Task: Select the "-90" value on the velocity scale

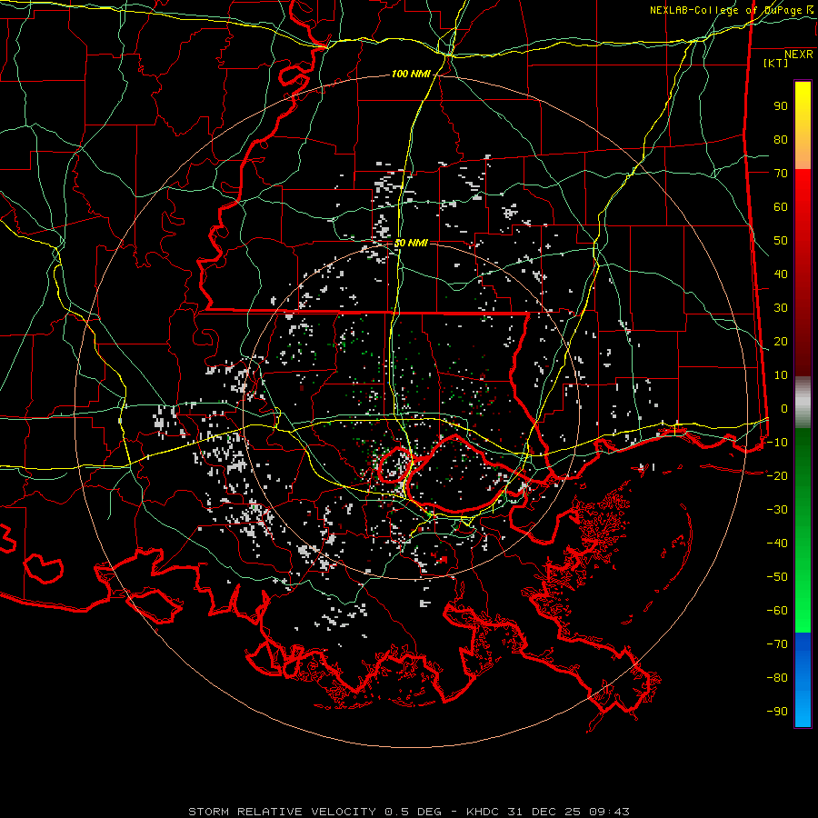Action: tap(777, 712)
